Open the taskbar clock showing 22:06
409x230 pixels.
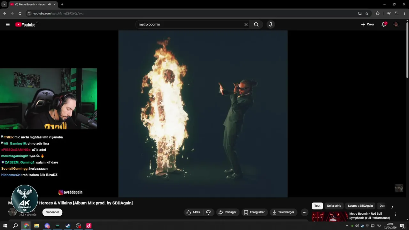point(390,226)
